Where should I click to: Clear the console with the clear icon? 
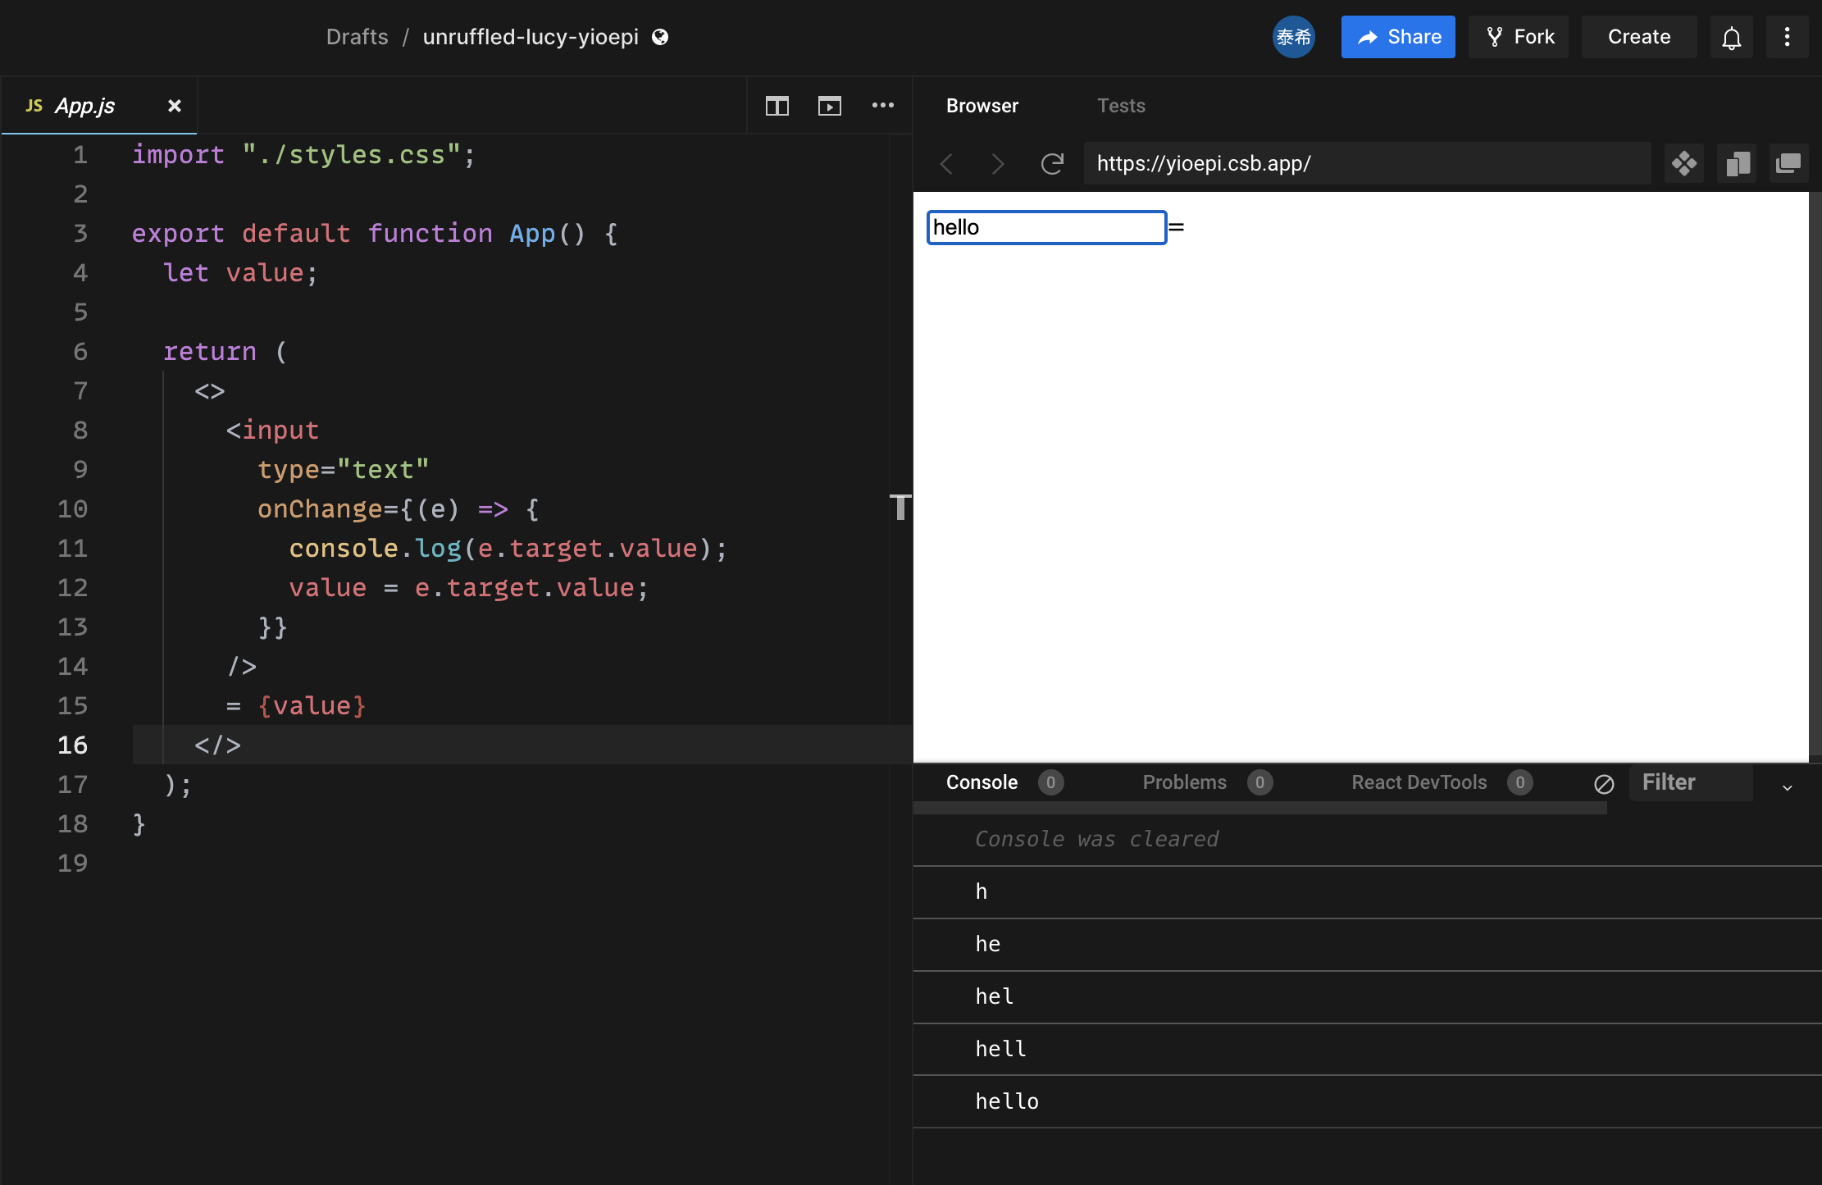[1604, 784]
